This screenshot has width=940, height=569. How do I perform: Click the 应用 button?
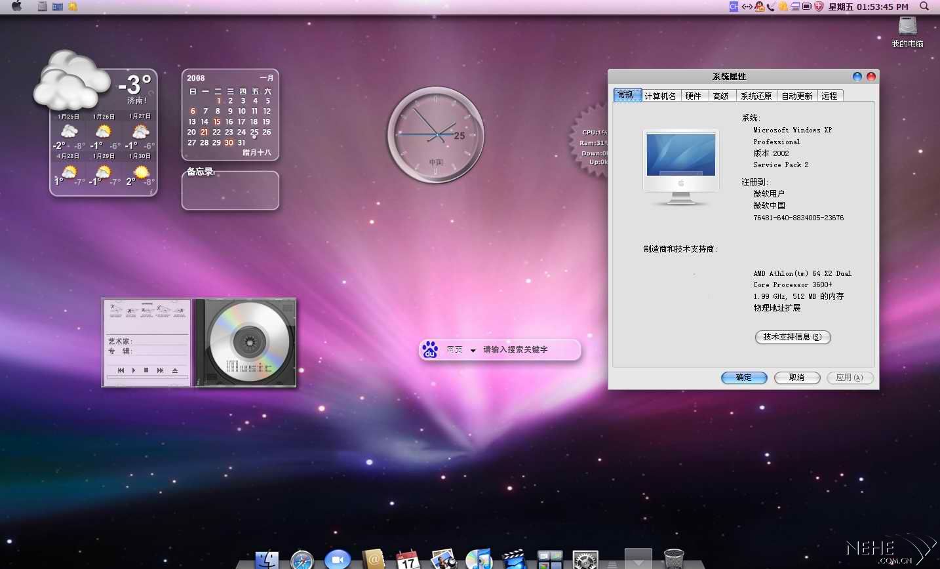(850, 378)
